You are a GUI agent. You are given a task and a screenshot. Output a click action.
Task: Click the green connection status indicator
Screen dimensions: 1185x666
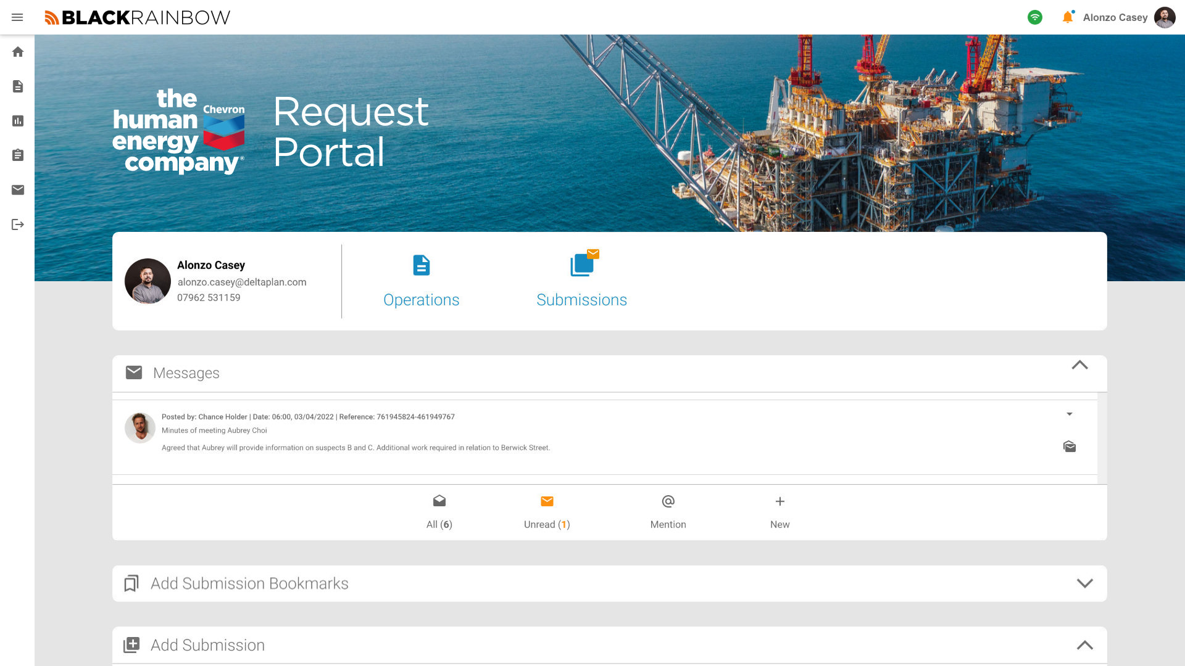[1034, 17]
